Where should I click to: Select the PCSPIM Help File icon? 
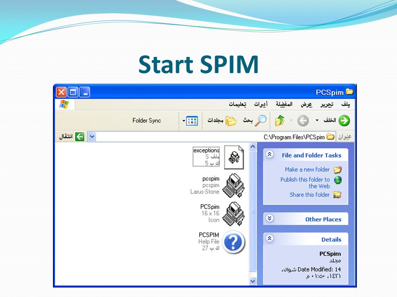(x=233, y=242)
